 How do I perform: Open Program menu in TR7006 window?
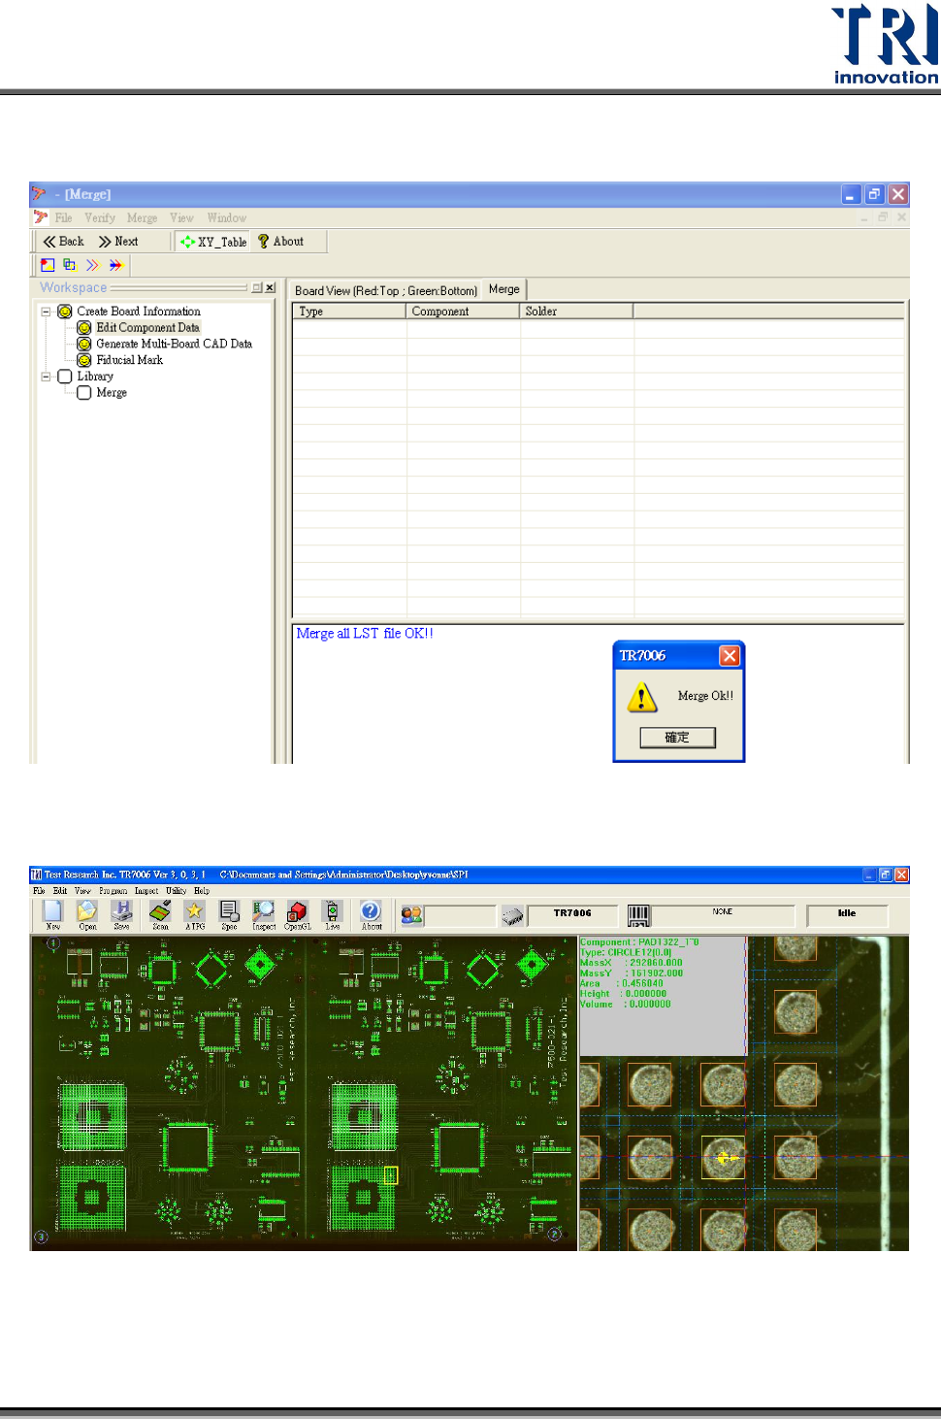tap(113, 890)
